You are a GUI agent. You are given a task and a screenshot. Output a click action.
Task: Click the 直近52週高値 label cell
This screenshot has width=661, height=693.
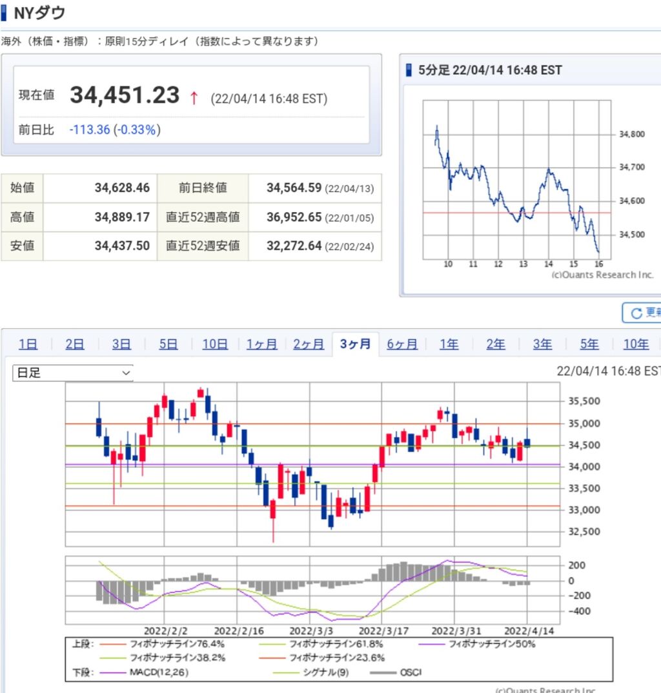tap(203, 217)
